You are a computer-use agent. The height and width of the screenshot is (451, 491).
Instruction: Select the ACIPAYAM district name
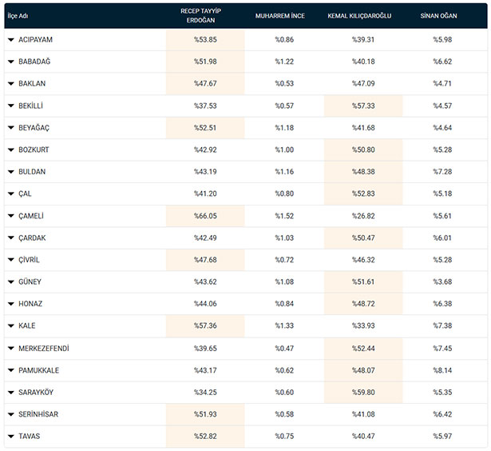pos(35,40)
